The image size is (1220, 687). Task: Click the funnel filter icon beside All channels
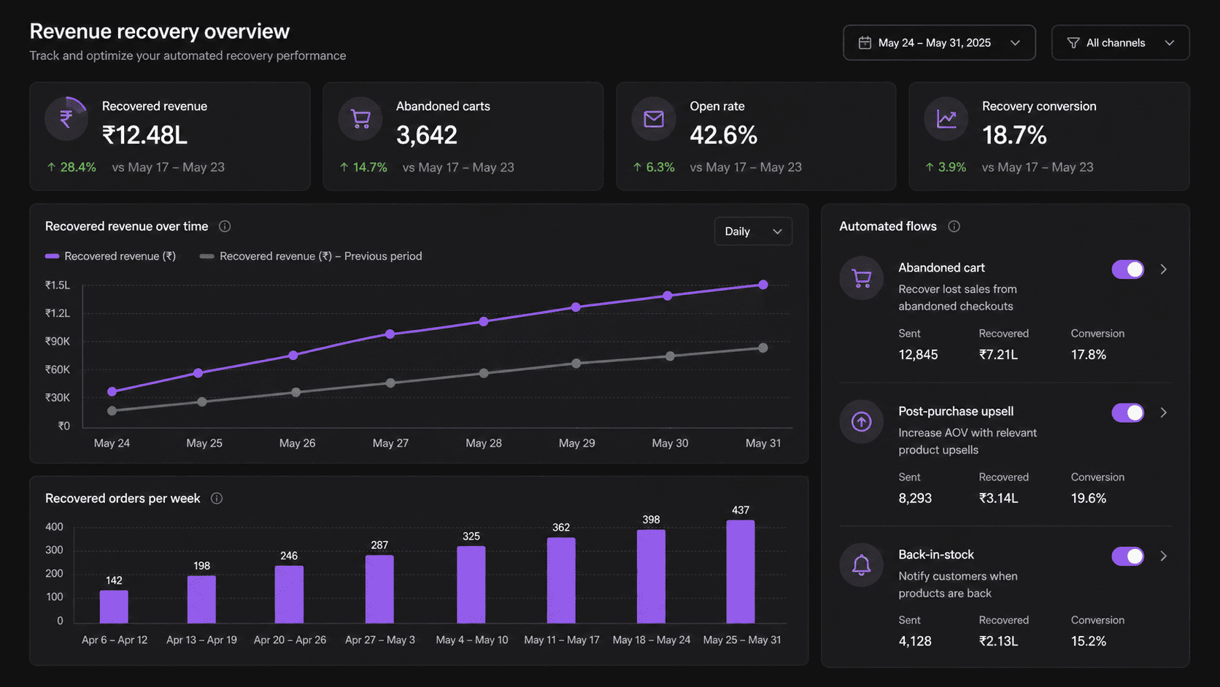coord(1073,43)
